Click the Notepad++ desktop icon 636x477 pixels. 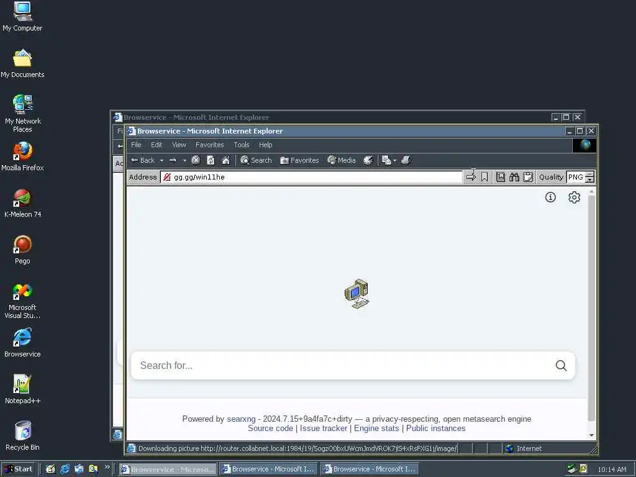[22, 389]
